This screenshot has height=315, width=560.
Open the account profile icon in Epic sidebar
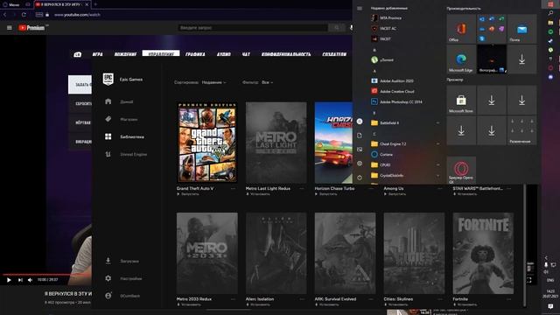point(108,296)
